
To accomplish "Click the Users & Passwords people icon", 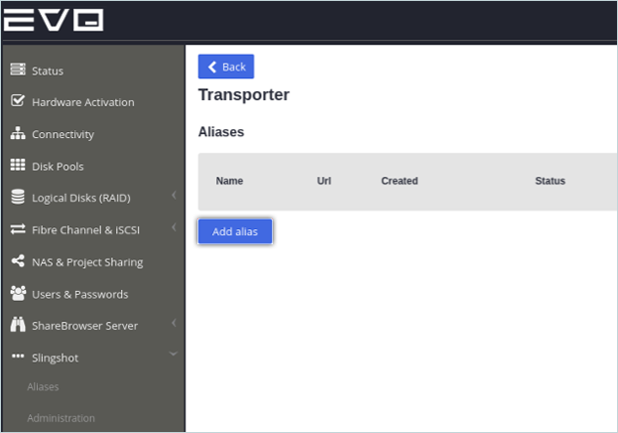I will pos(17,294).
